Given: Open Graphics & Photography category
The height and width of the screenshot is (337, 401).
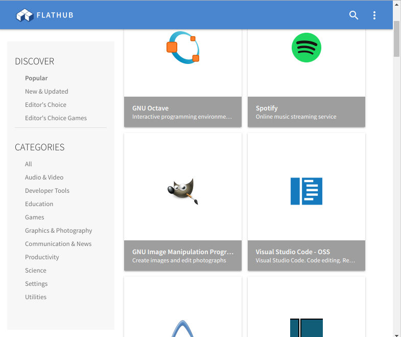Looking at the screenshot, I should (59, 231).
